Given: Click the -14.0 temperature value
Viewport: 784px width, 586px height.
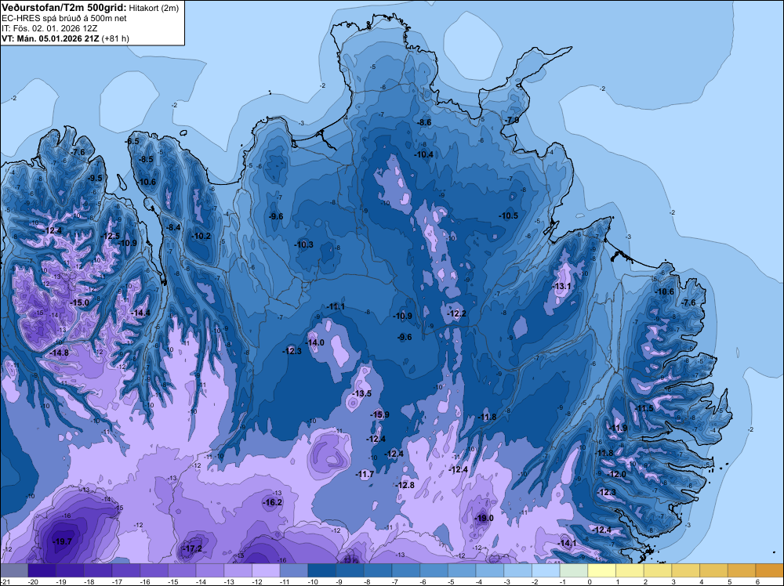Looking at the screenshot, I should (x=314, y=342).
